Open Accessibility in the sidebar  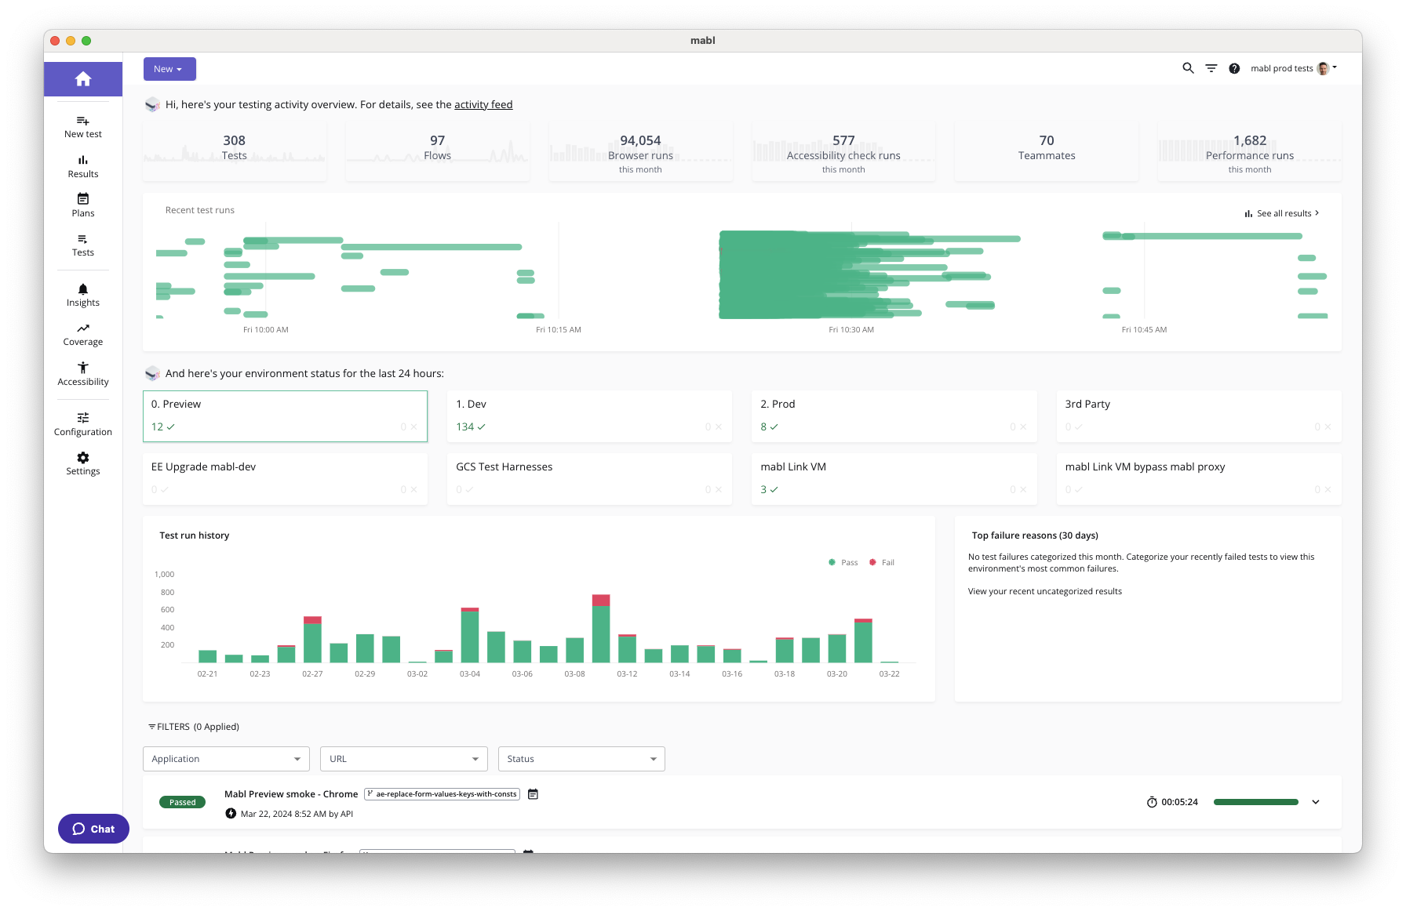(83, 375)
